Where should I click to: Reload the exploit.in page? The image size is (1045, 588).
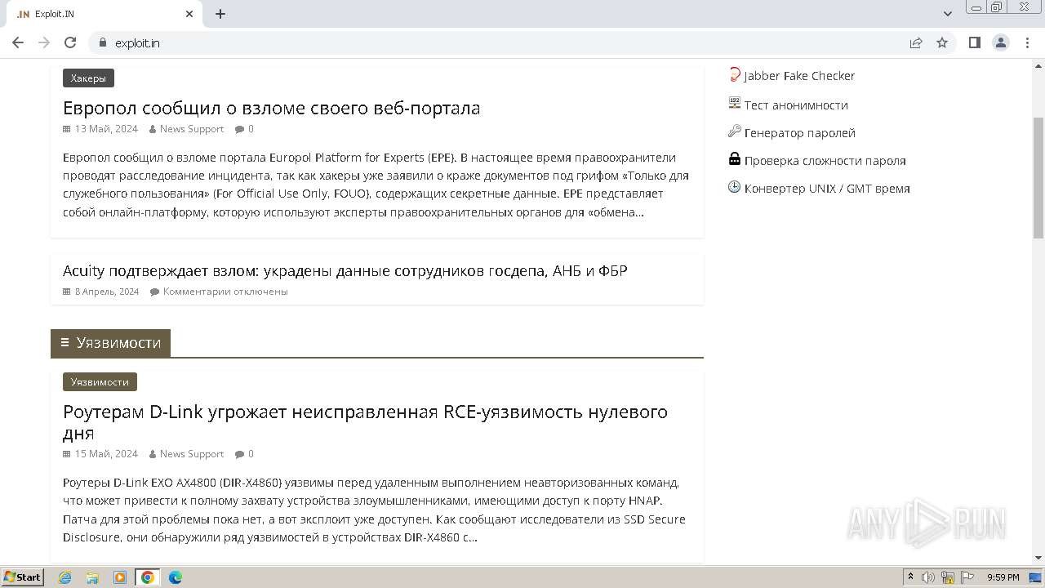point(70,42)
